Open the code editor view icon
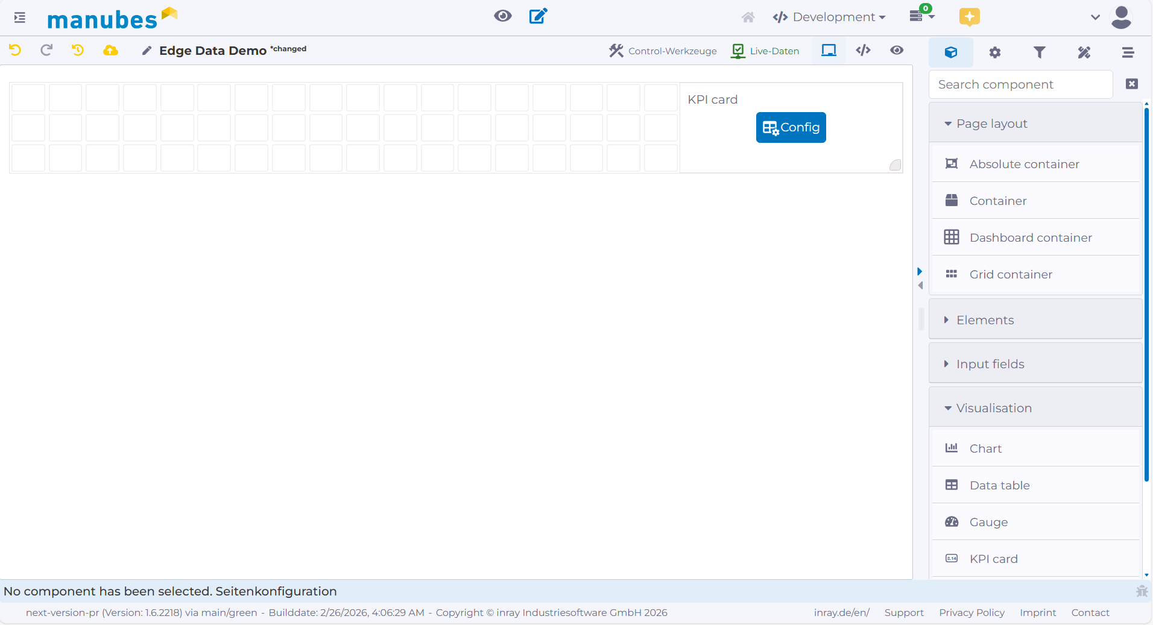This screenshot has height=625, width=1153. point(864,51)
